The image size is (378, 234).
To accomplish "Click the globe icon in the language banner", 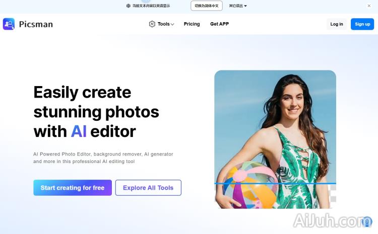I will [x=128, y=6].
